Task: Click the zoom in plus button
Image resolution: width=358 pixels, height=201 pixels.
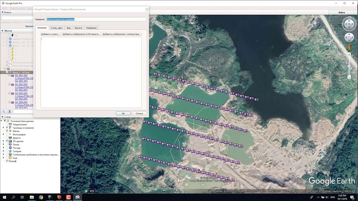Action: [349, 55]
